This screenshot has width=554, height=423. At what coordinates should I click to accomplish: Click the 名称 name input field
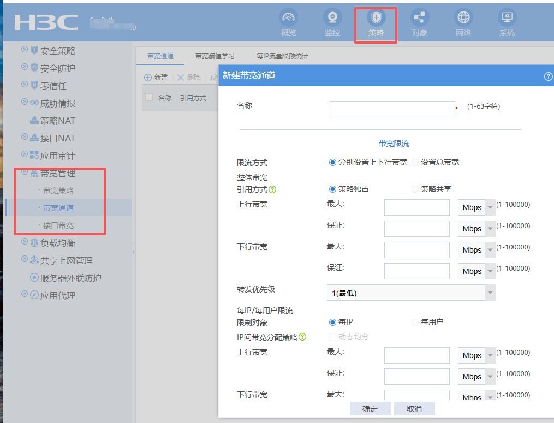pos(392,109)
